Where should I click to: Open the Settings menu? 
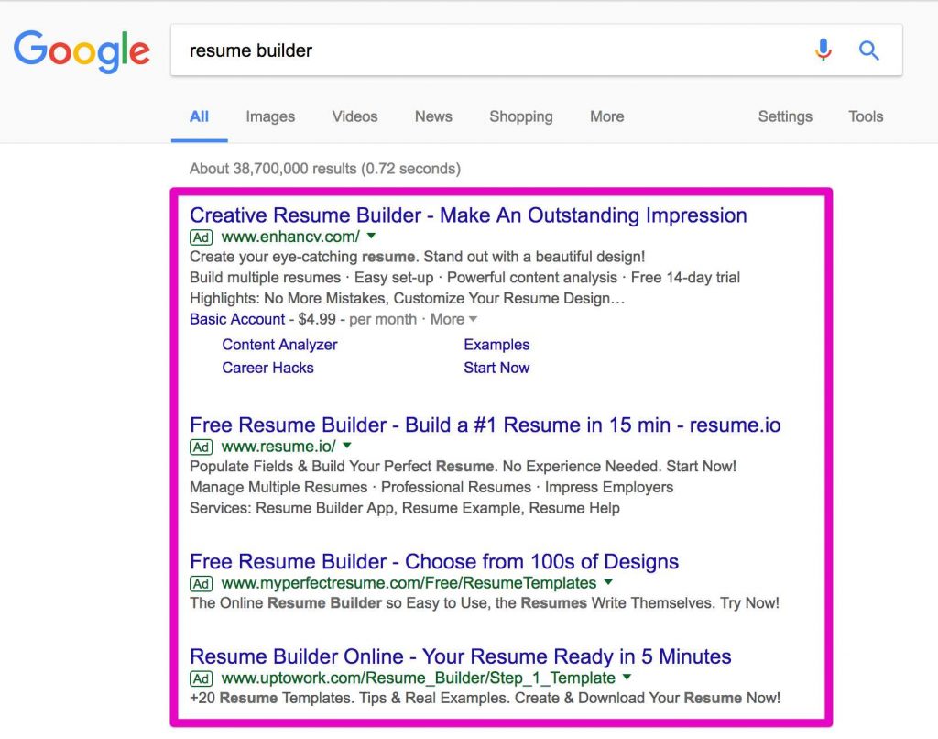tap(784, 116)
